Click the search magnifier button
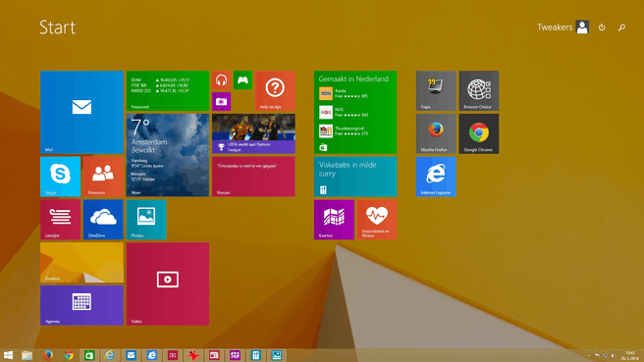644x362 pixels. coord(621,27)
